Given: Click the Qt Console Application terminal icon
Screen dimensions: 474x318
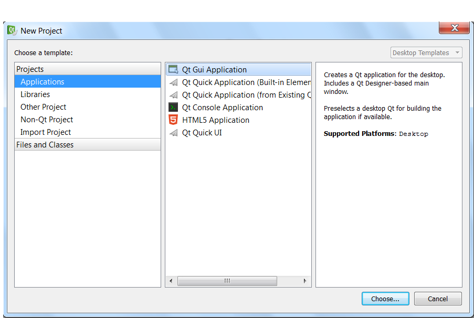Looking at the screenshot, I should (x=173, y=107).
